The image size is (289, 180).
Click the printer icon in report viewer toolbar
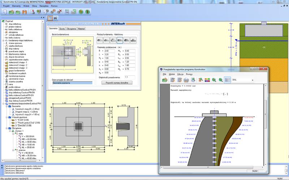click(x=185, y=80)
